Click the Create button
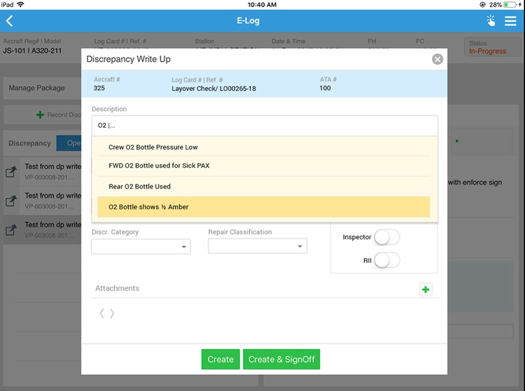Viewport: 525px width, 391px height. (x=220, y=359)
